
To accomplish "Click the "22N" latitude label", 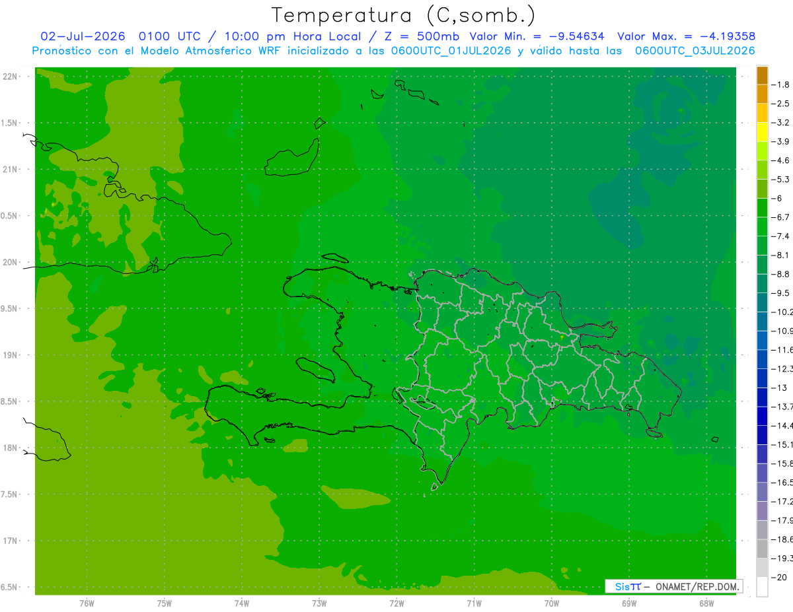I will point(10,77).
